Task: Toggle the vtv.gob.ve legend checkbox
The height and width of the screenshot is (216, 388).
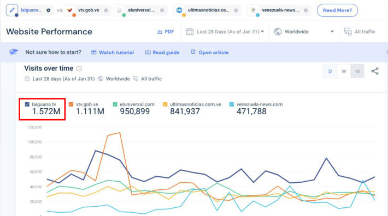Action: point(71,104)
